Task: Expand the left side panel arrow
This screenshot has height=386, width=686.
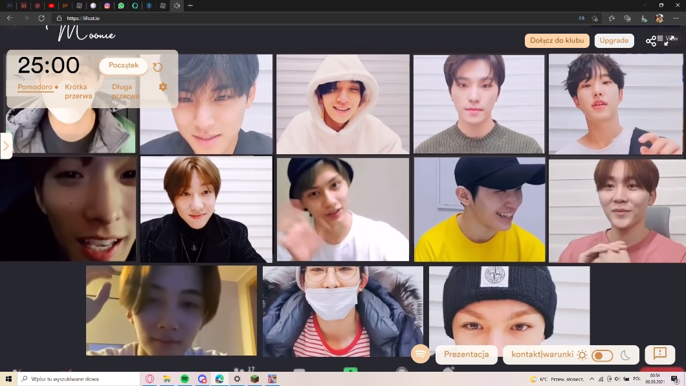Action: 6,146
